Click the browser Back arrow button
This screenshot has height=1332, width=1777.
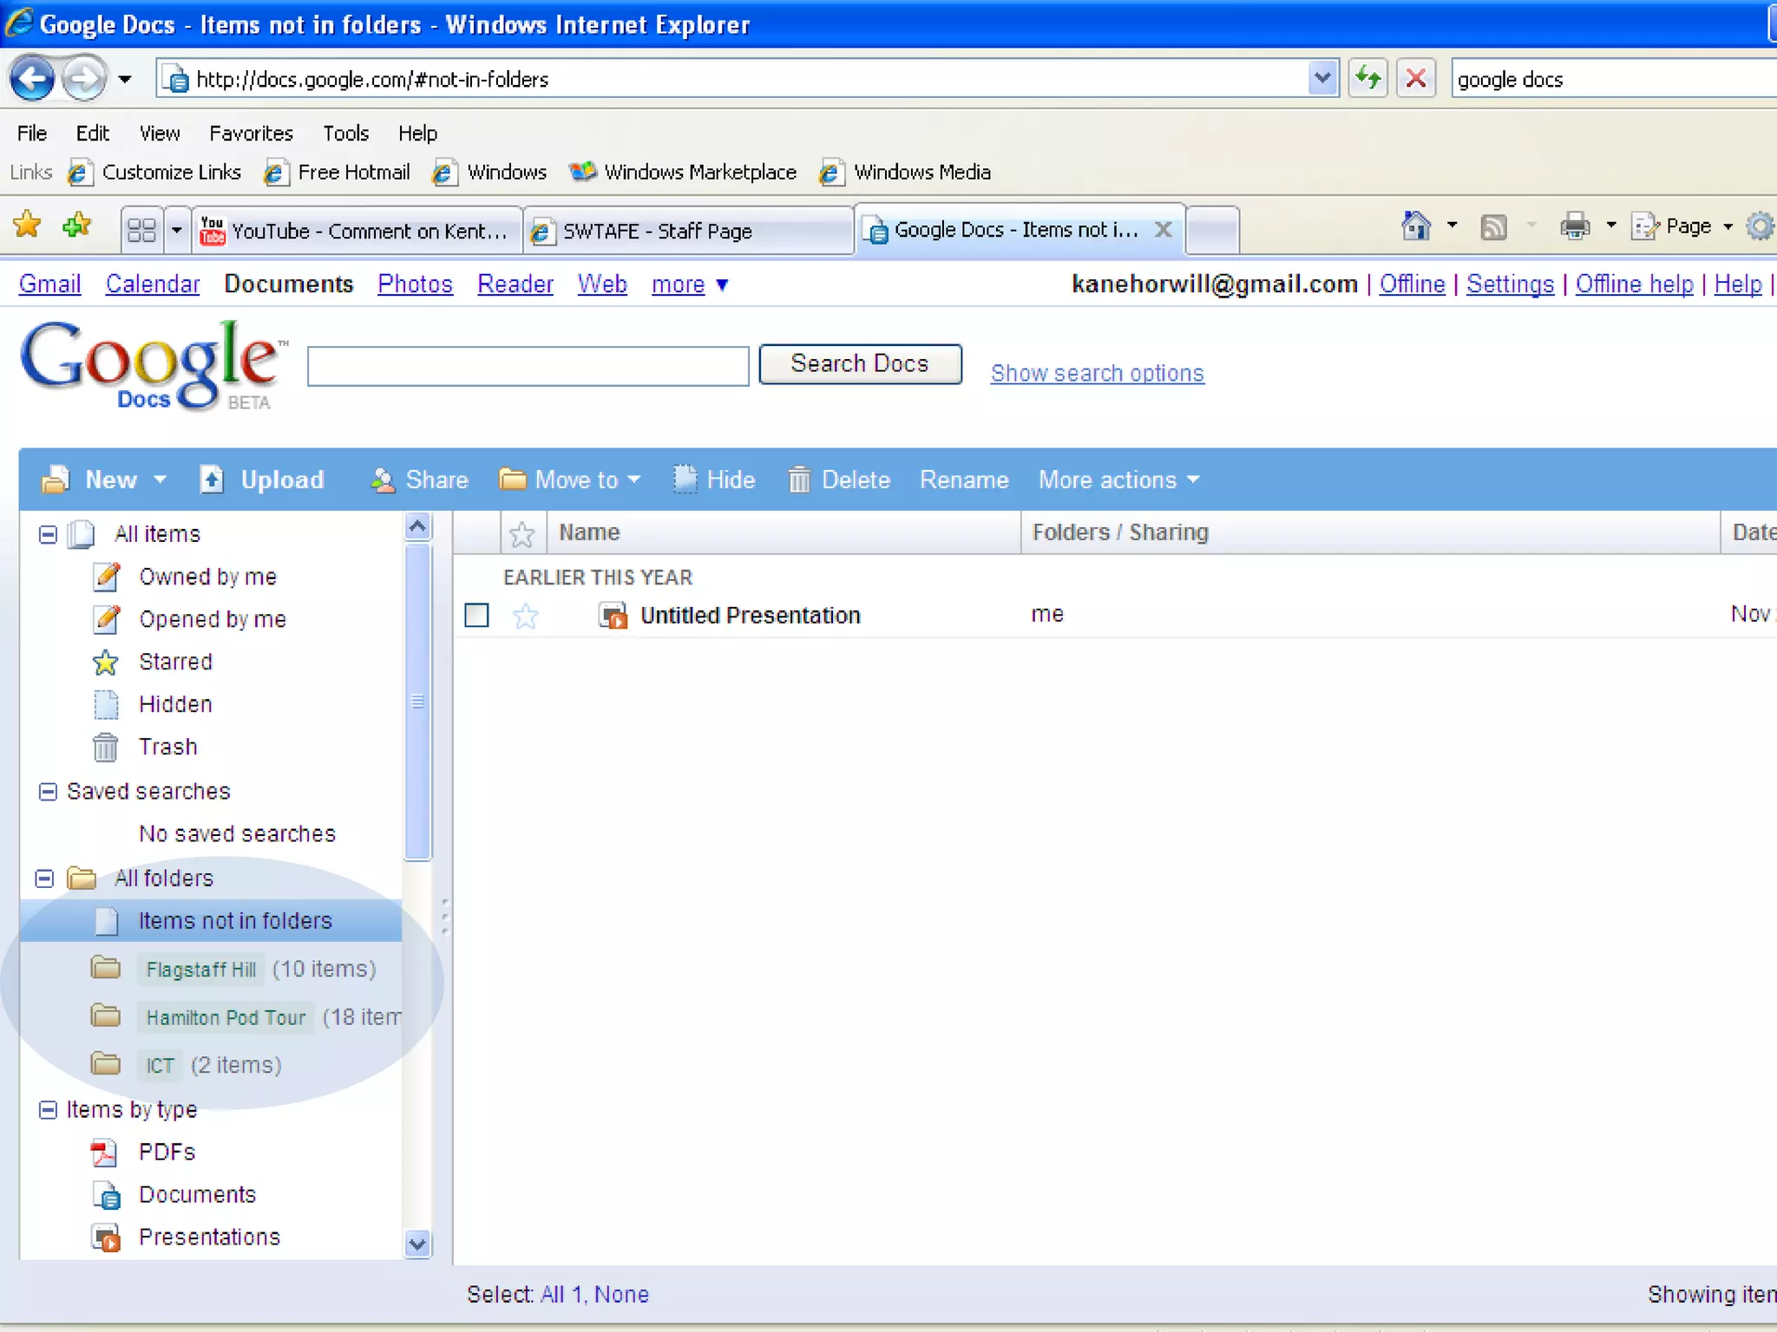(x=32, y=79)
